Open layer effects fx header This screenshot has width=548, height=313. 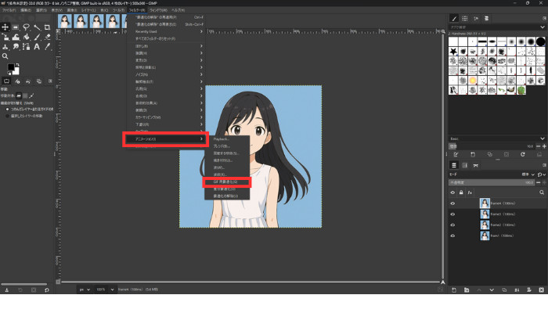click(470, 192)
